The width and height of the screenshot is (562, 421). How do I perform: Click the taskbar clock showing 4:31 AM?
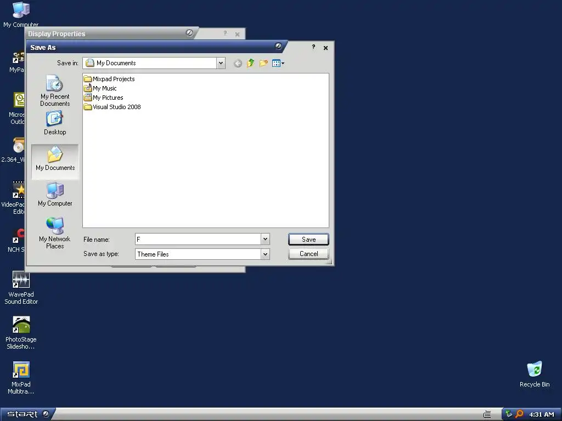(542, 414)
